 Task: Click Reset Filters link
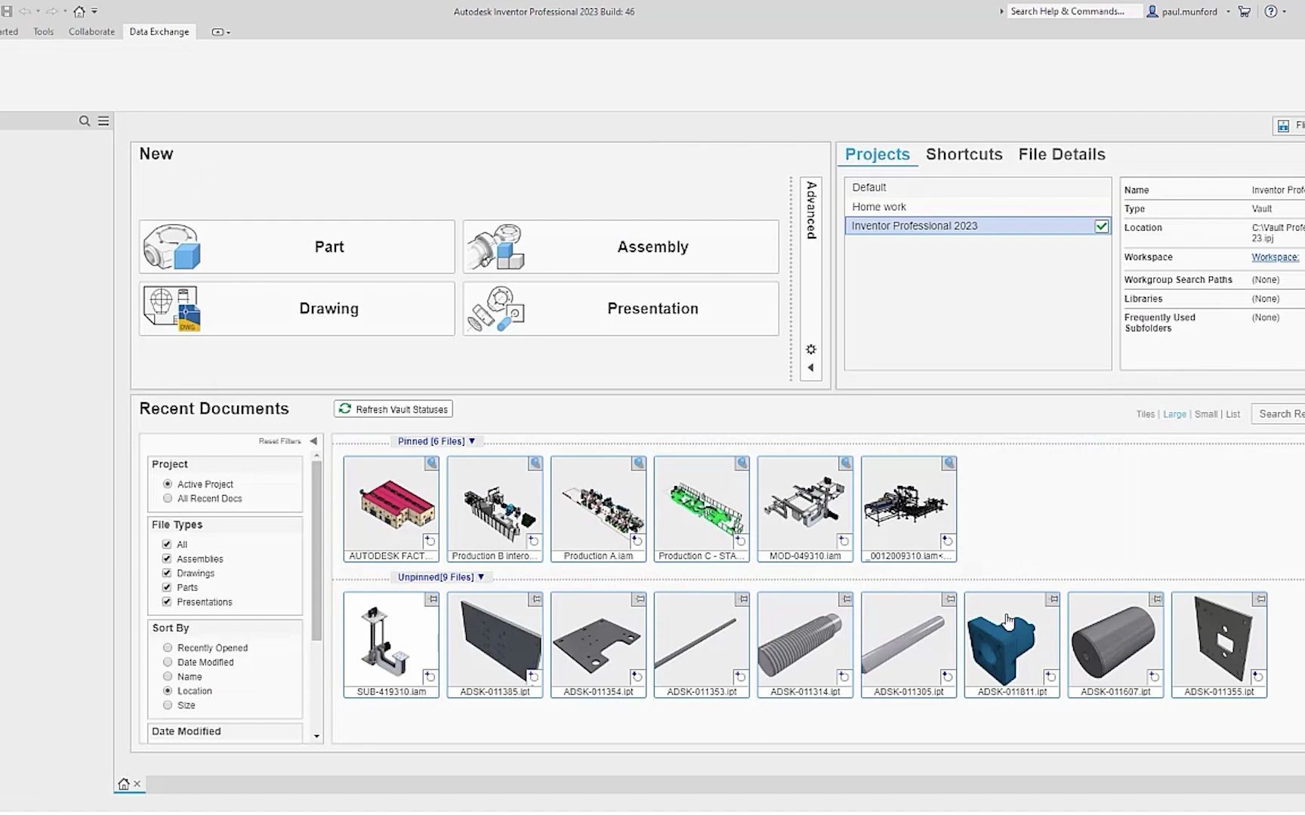279,441
